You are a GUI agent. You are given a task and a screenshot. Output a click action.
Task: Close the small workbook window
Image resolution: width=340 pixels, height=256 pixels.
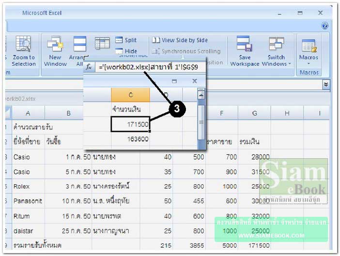[x=195, y=81]
